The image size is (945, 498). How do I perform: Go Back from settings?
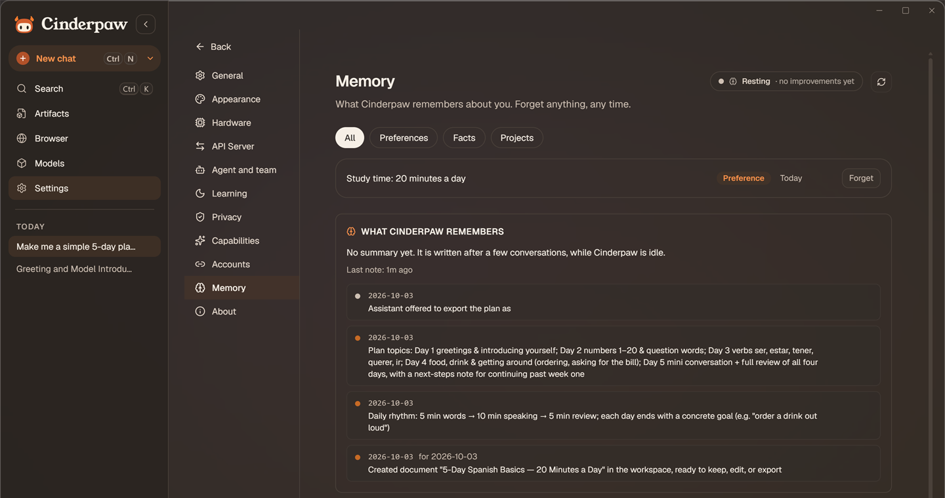(x=213, y=47)
